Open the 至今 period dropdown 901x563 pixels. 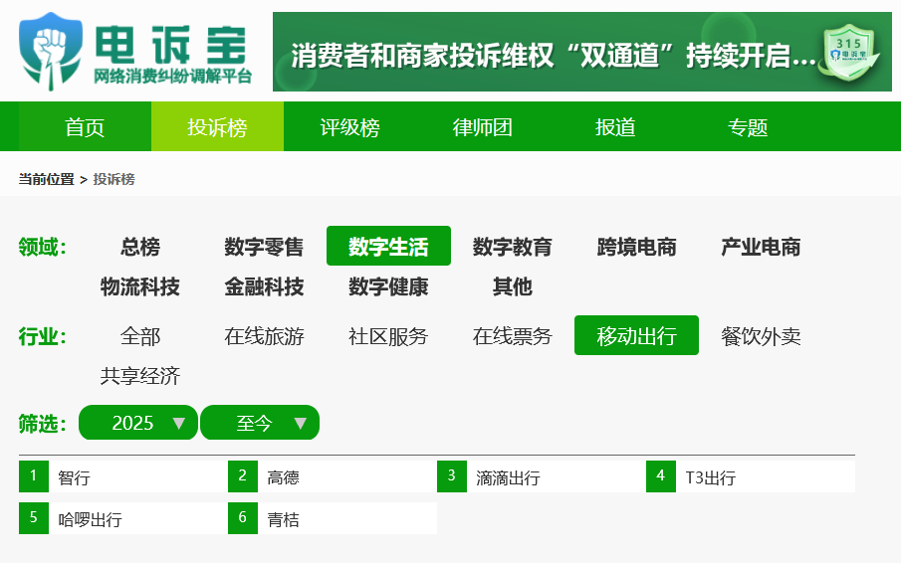click(260, 423)
